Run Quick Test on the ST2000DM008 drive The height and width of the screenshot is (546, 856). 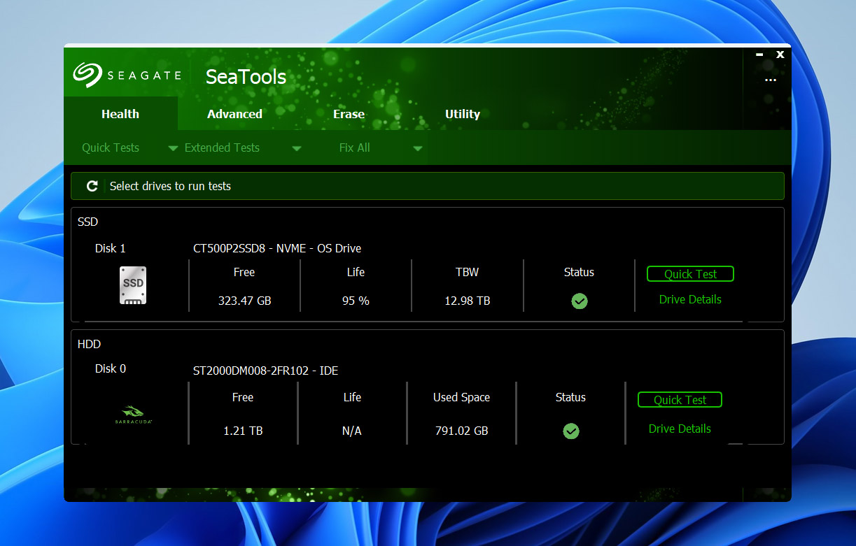680,400
